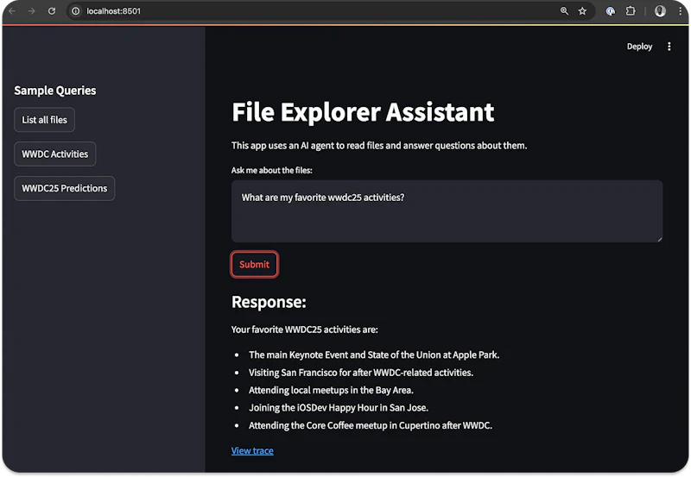Go back with the browser back arrow

(x=12, y=11)
